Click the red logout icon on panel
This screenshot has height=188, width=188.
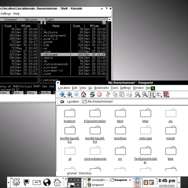[137, 185]
